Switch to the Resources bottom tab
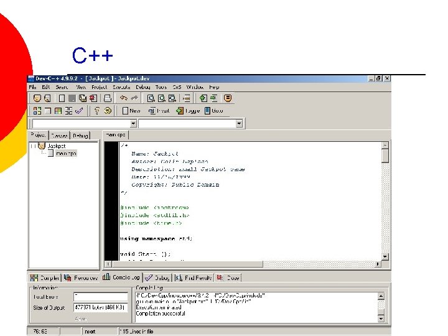 click(x=81, y=278)
